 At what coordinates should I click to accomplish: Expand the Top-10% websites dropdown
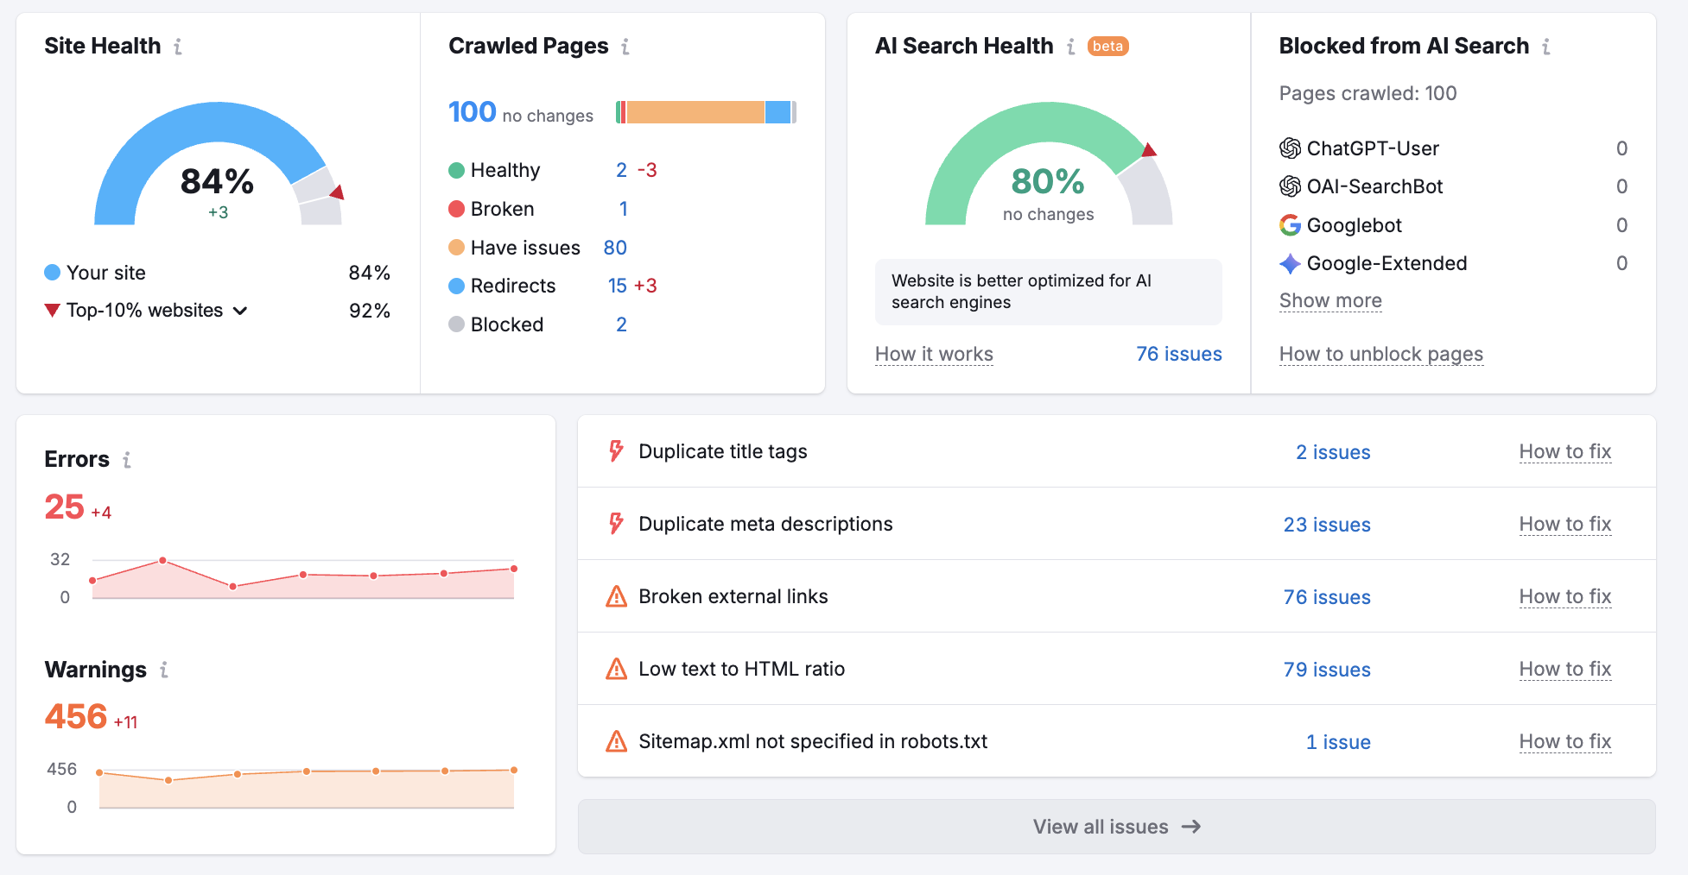coord(240,311)
